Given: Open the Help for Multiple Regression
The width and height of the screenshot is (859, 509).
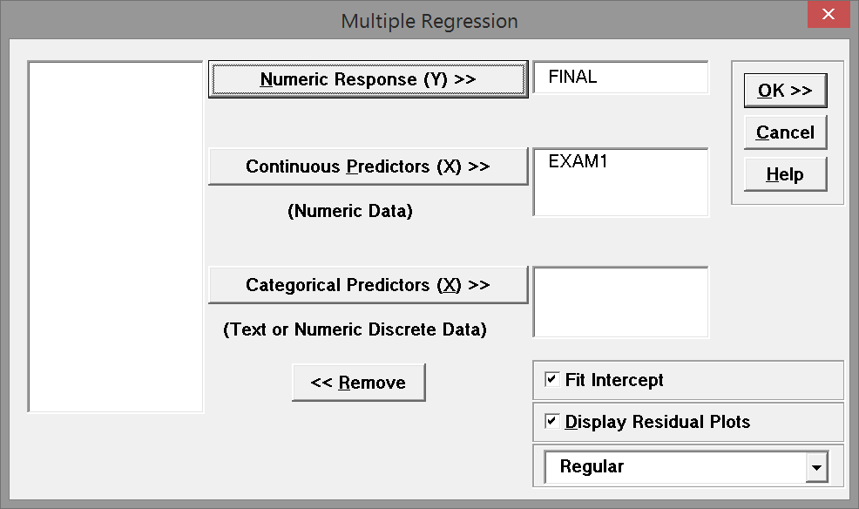Looking at the screenshot, I should 783,173.
